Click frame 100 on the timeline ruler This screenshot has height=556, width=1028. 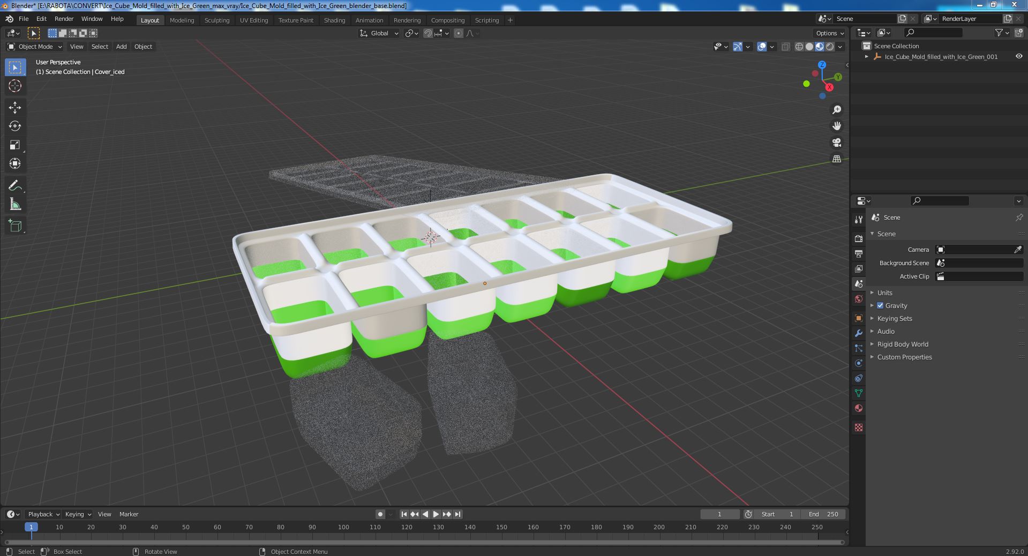click(x=343, y=527)
